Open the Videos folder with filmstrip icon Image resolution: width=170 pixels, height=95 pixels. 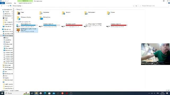(21, 13)
